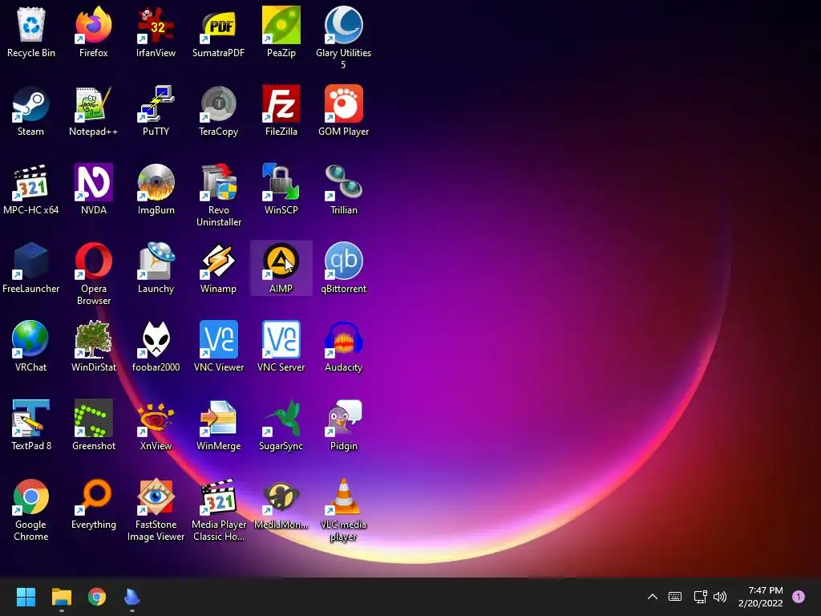Open File Explorer from the taskbar

tap(61, 597)
